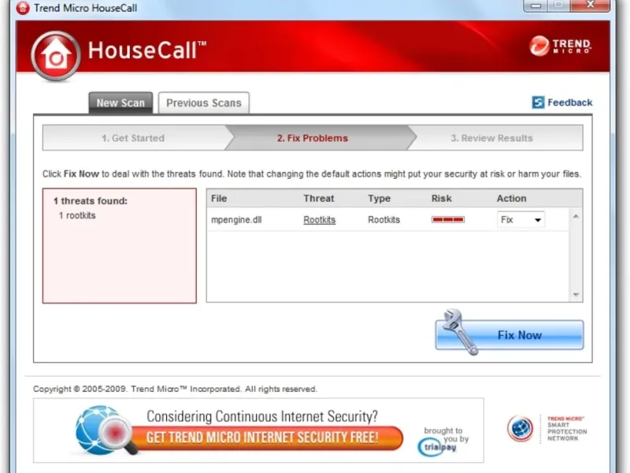The height and width of the screenshot is (473, 630).
Task: Go to step 1. Get Started
Action: pyautogui.click(x=133, y=138)
